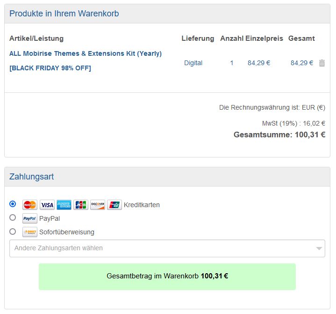The width and height of the screenshot is (336, 314).
Task: Open the 'Andere Zahlungsarten wählen' dropdown
Action: point(159,248)
